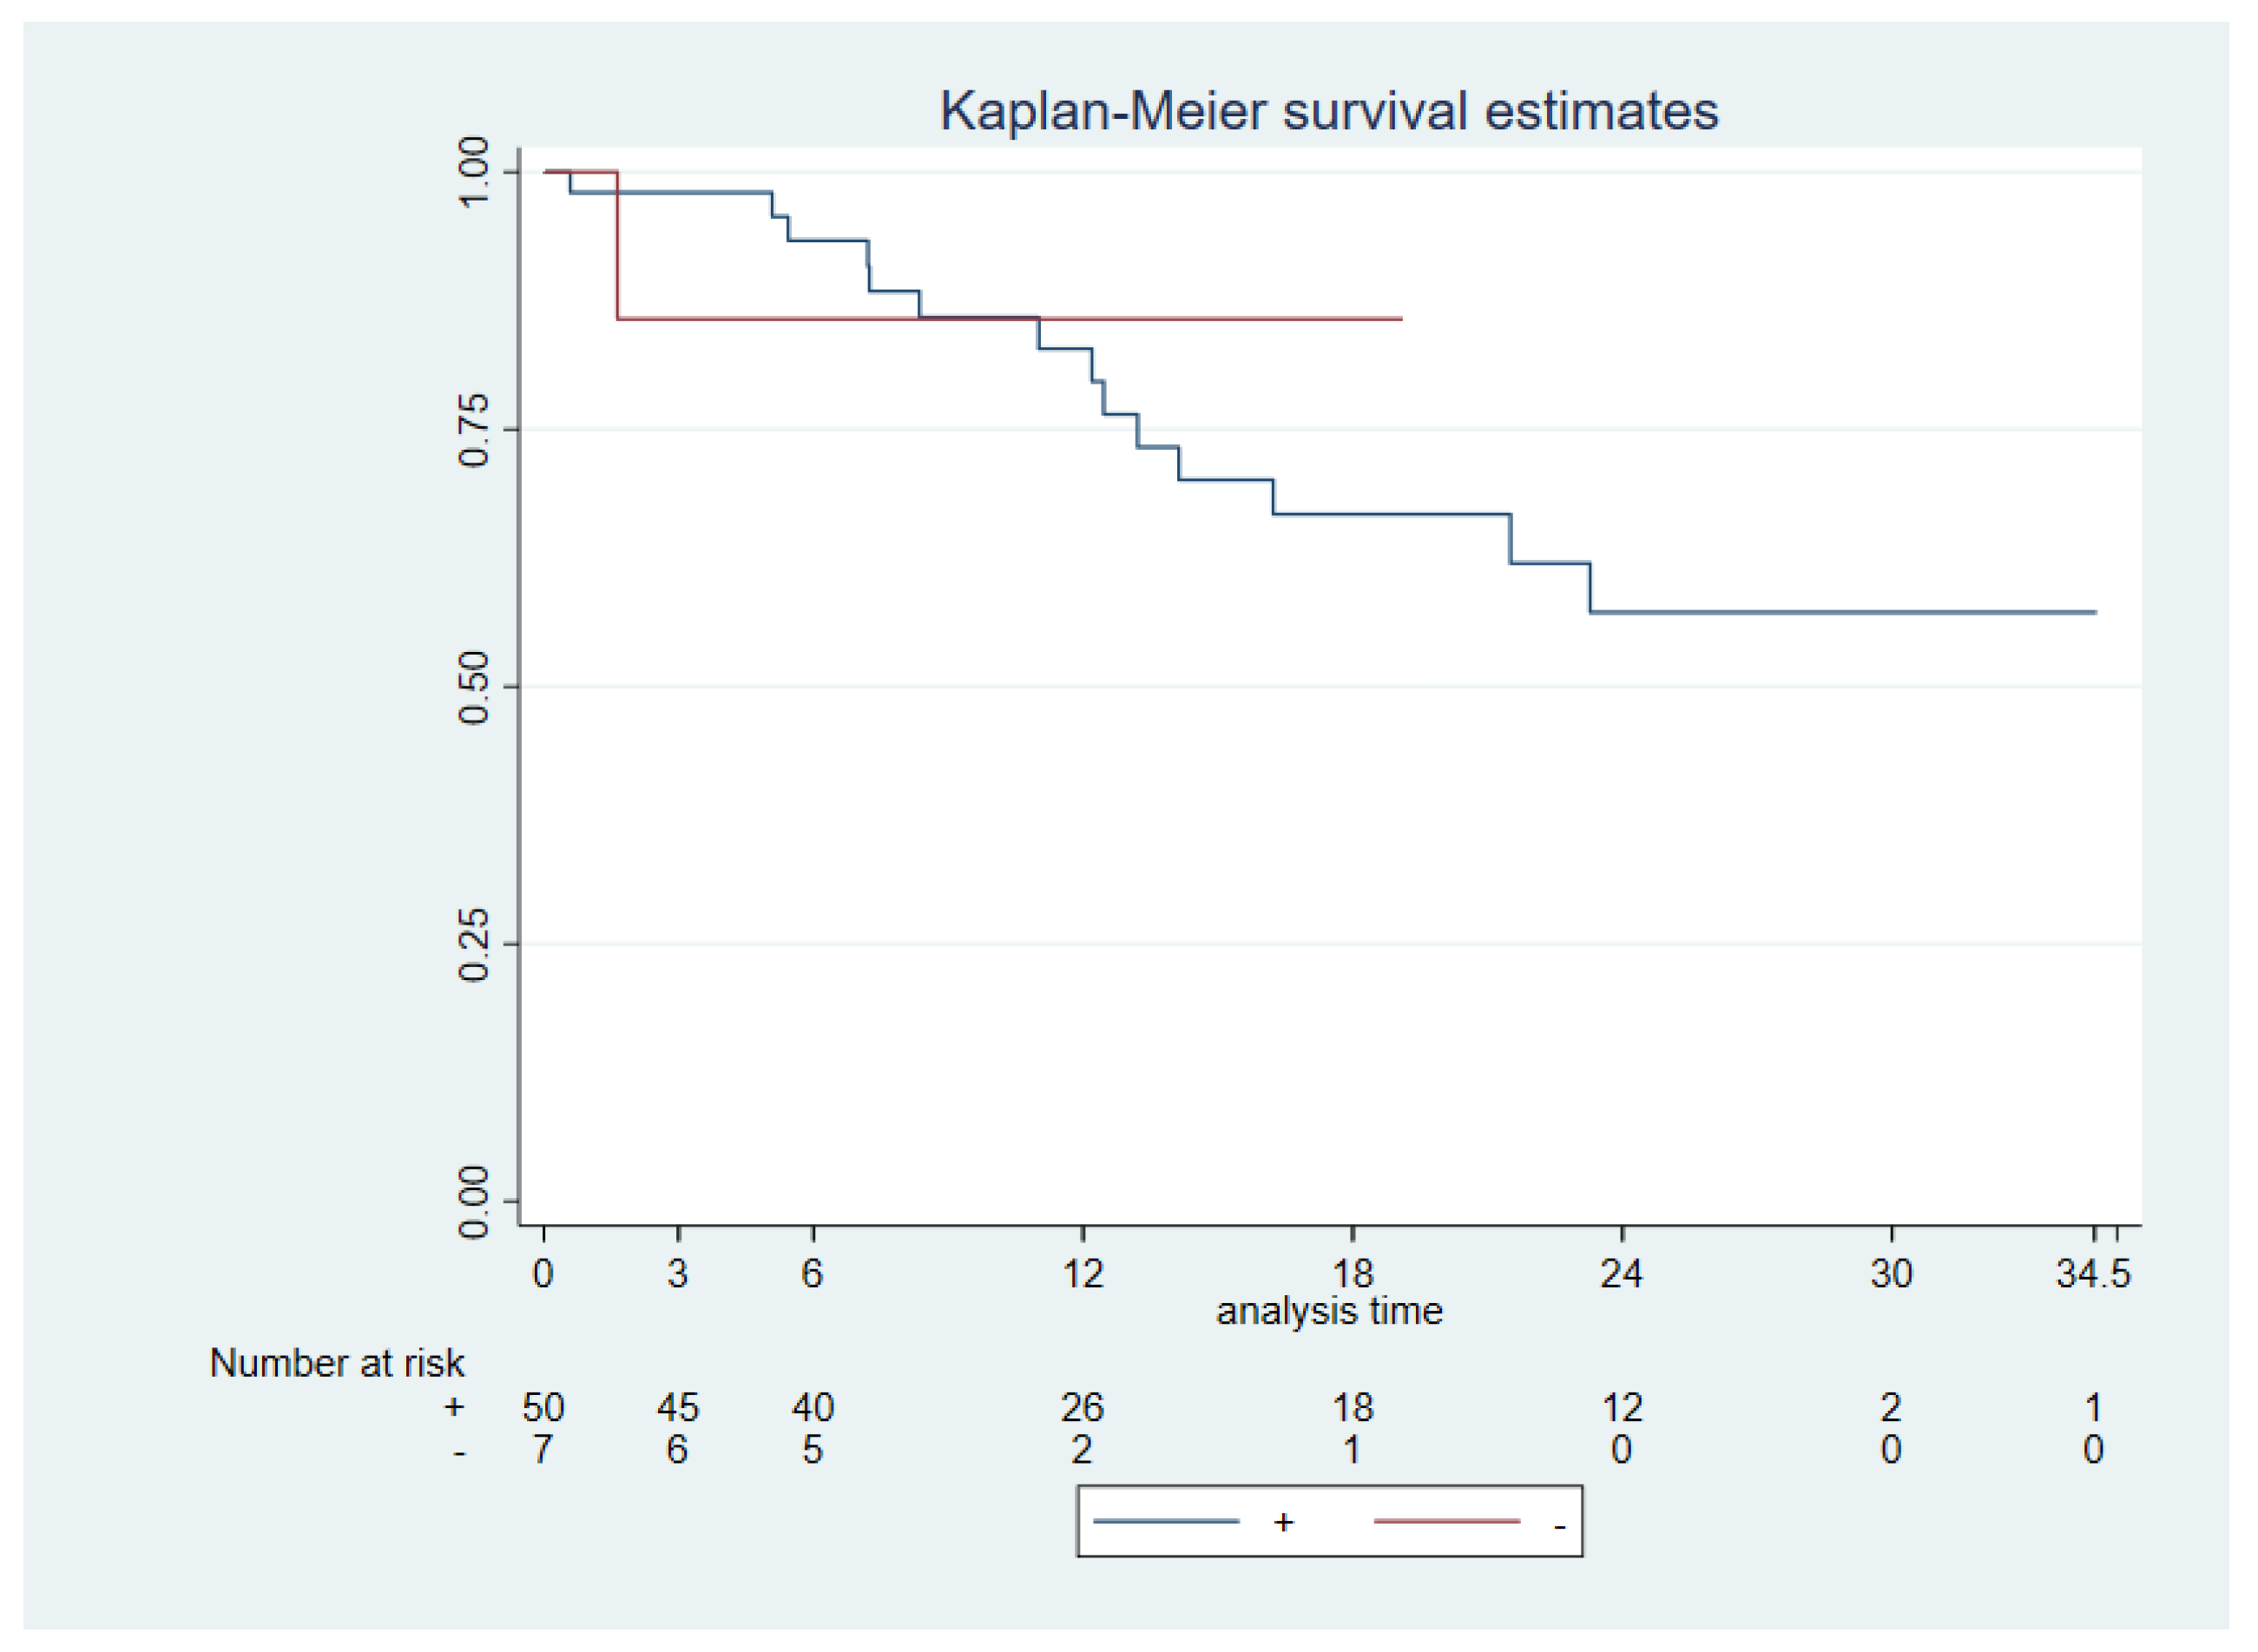The width and height of the screenshot is (2258, 1652).
Task: Click the blue line sample in the legend
Action: [x=1165, y=1521]
